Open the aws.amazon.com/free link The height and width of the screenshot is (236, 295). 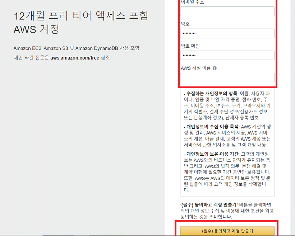75,58
